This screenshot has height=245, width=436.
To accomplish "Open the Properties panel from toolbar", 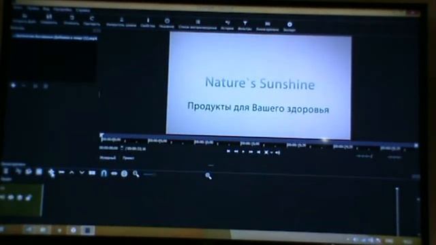I will 148,20.
